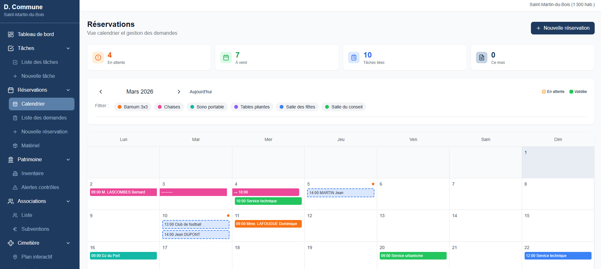Image resolution: width=601 pixels, height=269 pixels.
Task: Toggle the Sono portable filter
Action: point(207,107)
